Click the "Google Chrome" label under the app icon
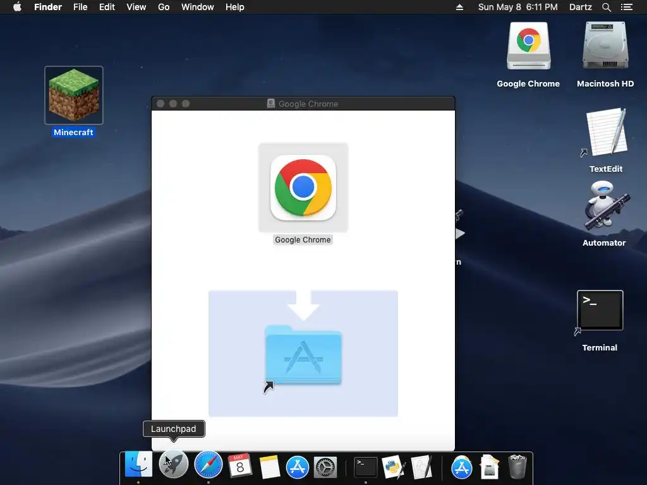 (x=303, y=239)
